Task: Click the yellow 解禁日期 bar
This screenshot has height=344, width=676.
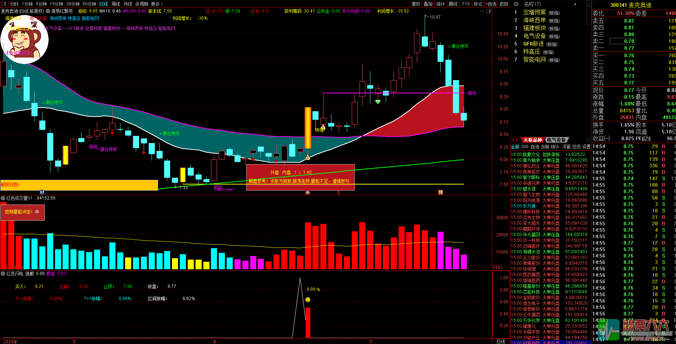Action: pos(79,185)
